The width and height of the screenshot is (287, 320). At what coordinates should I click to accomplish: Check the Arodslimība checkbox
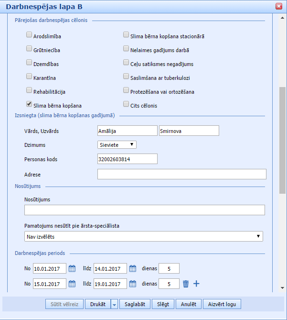click(x=29, y=34)
